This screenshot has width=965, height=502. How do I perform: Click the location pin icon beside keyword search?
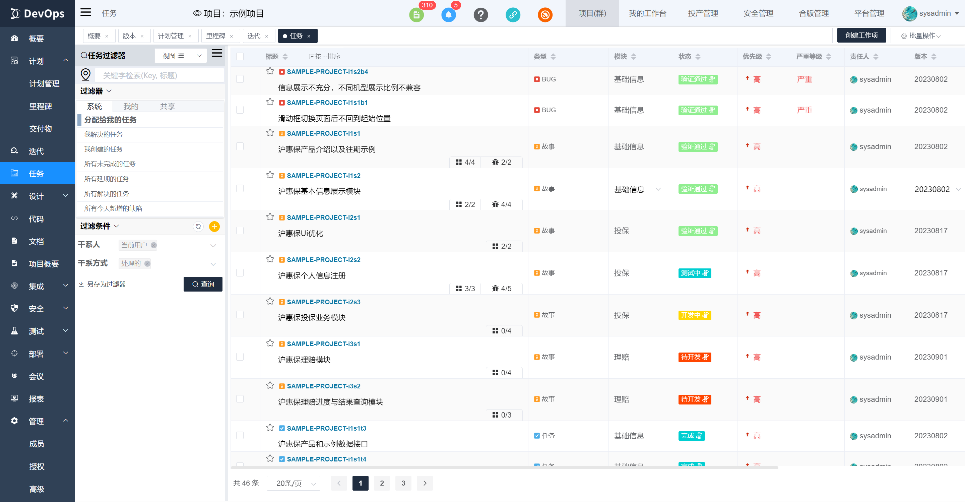pyautogui.click(x=85, y=74)
